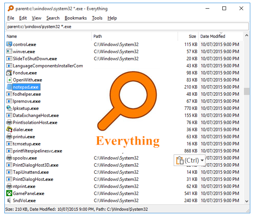255x216 pixels.
Task: Select the highlighted notepad.exe file name
Action: [x=26, y=87]
